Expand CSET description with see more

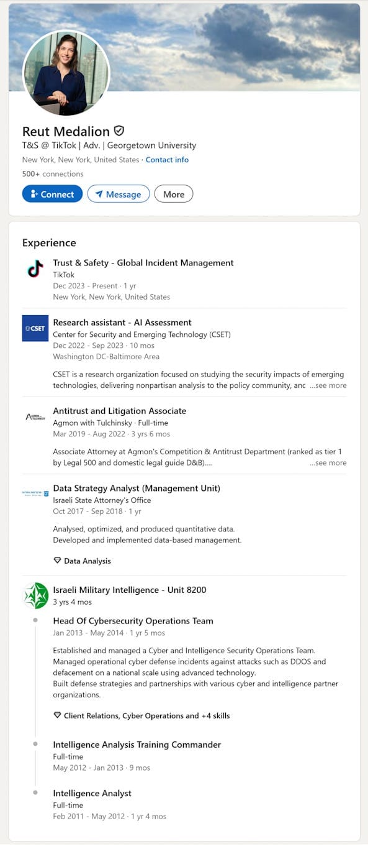[x=328, y=385]
